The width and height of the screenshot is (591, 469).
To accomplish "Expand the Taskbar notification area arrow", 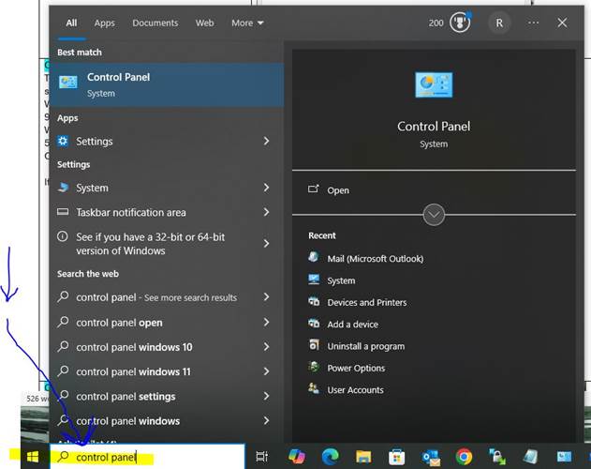I will pos(267,212).
